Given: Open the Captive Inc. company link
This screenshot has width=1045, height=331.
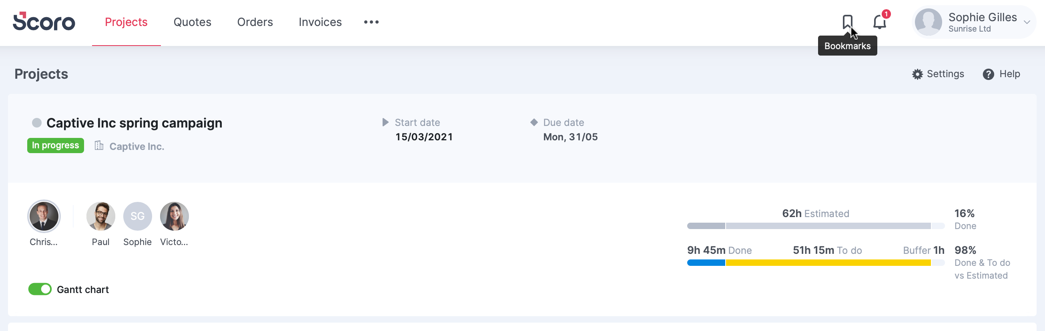Looking at the screenshot, I should pyautogui.click(x=136, y=146).
